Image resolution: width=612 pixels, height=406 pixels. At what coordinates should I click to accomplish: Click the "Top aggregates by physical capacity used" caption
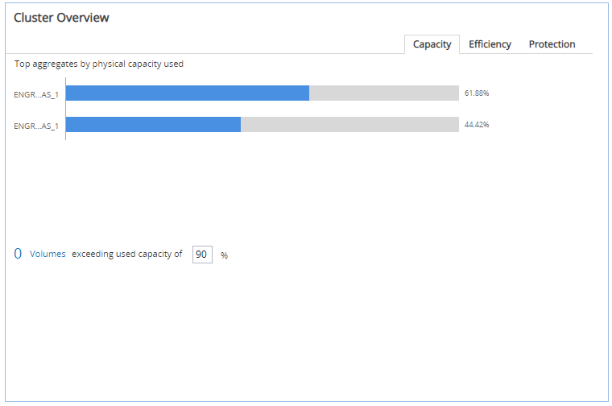tap(99, 64)
